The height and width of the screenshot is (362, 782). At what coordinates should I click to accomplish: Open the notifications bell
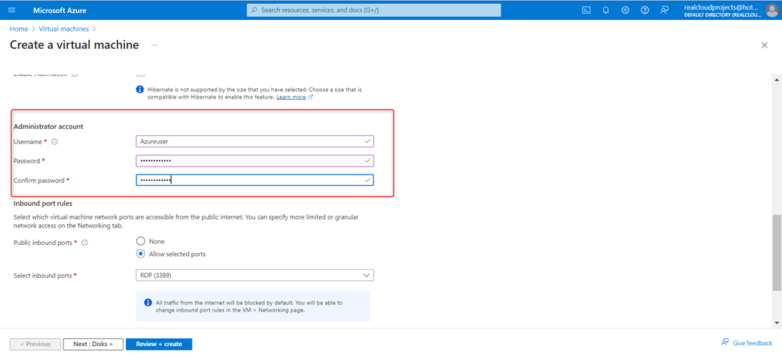tap(606, 10)
